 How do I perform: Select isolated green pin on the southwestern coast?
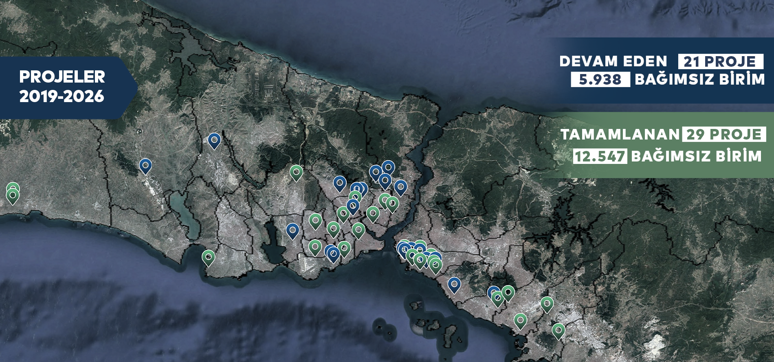click(209, 257)
